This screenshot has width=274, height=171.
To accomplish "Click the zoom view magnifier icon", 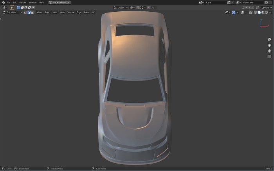I will (269, 40).
